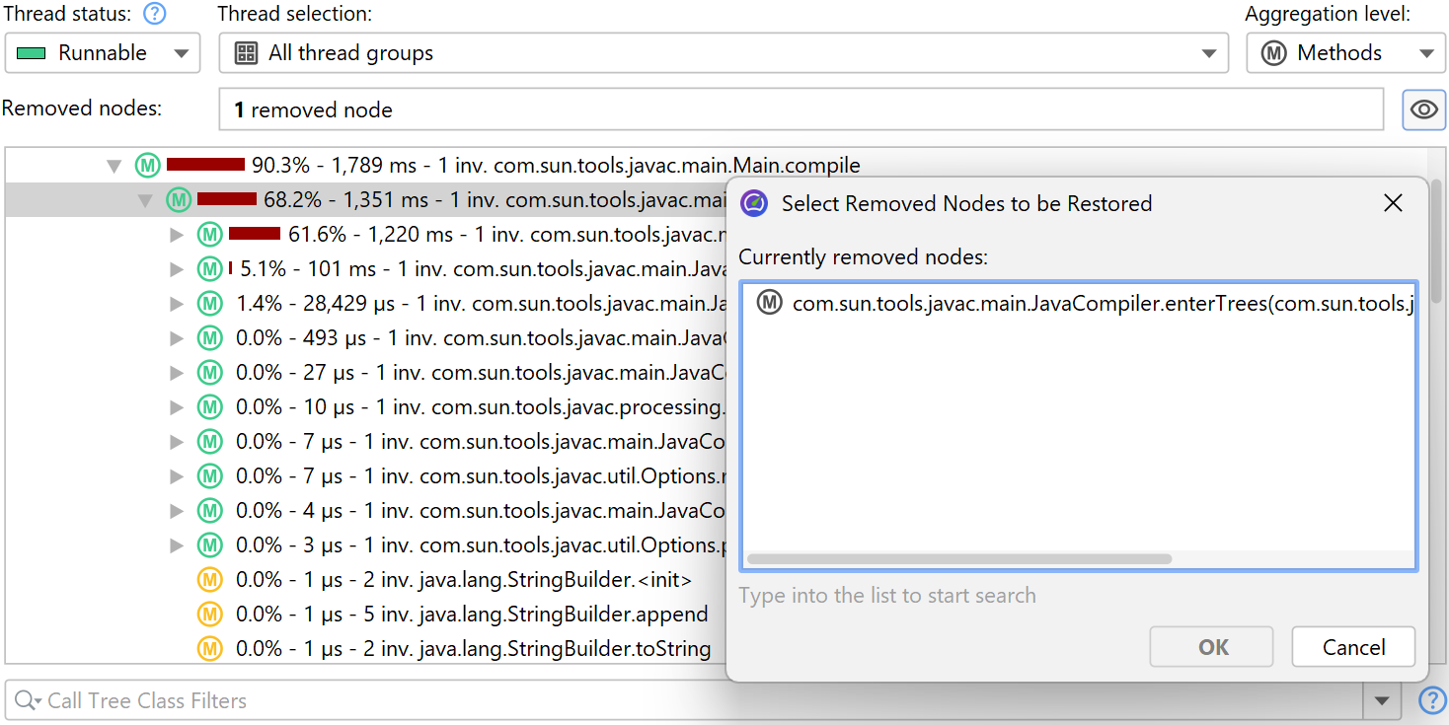1449x725 pixels.
Task: Open the Aggregation level Methods dropdown
Action: [1343, 53]
